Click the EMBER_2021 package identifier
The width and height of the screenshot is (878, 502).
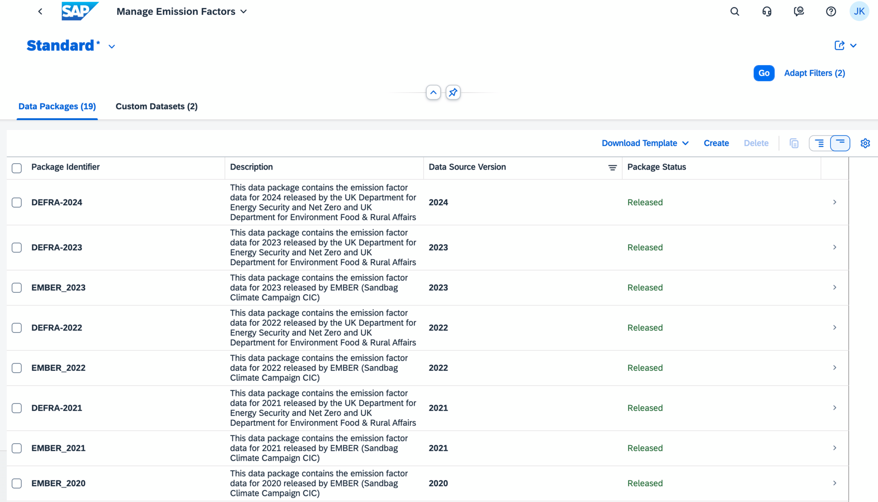58,448
